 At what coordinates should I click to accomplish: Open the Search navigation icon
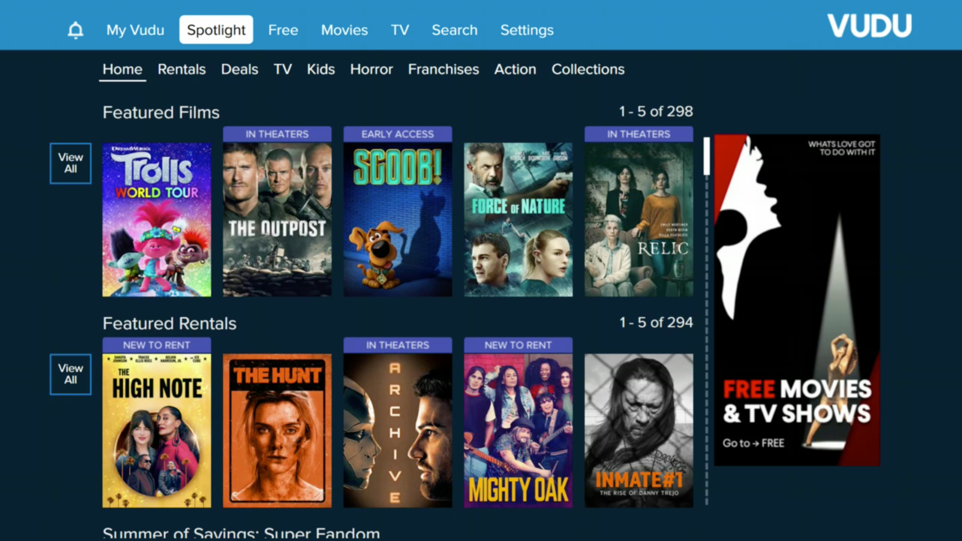455,29
